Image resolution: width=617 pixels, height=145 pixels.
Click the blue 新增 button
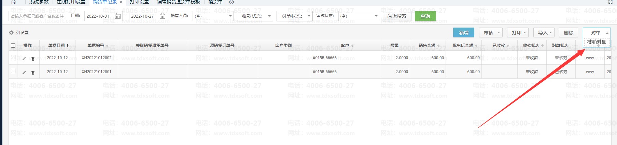(463, 33)
